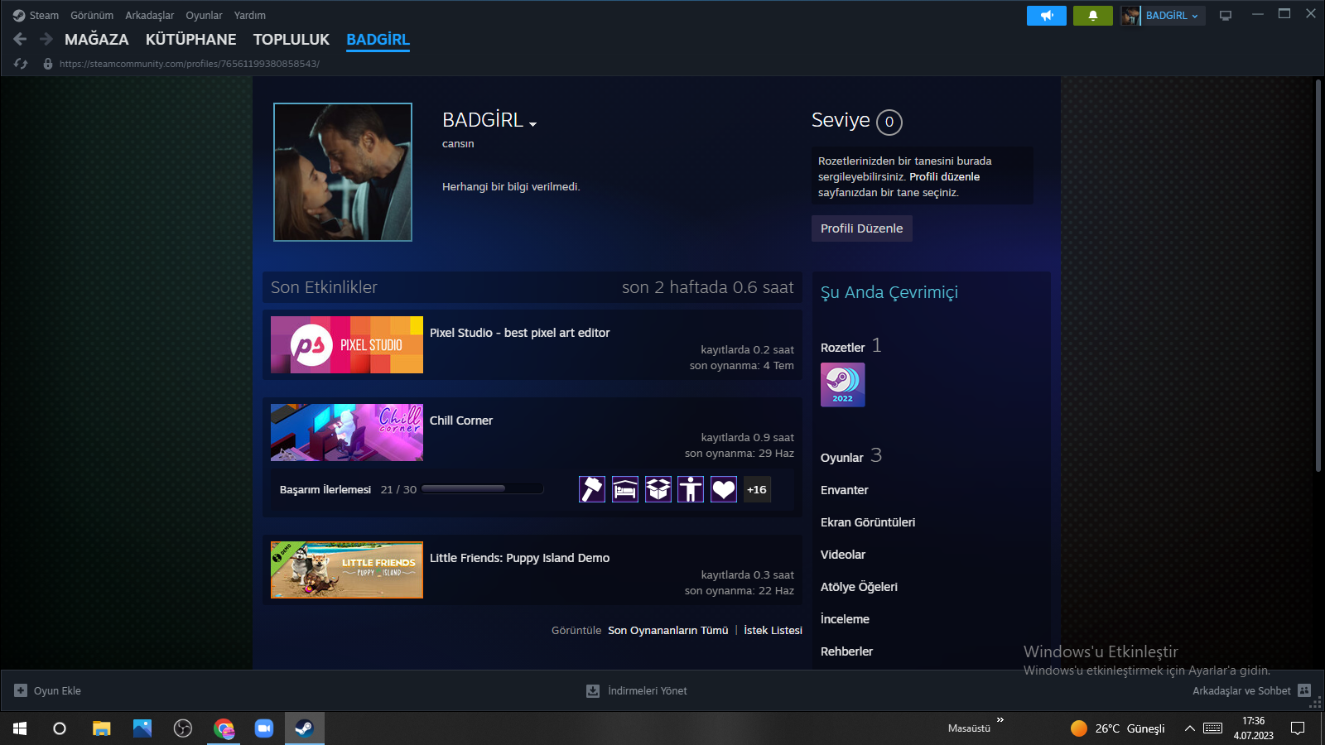Viewport: 1325px width, 745px height.
Task: Click the open box achievement icon
Action: pos(658,489)
